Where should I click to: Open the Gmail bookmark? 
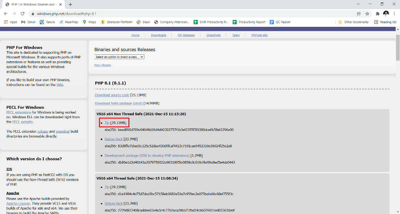(28, 22)
